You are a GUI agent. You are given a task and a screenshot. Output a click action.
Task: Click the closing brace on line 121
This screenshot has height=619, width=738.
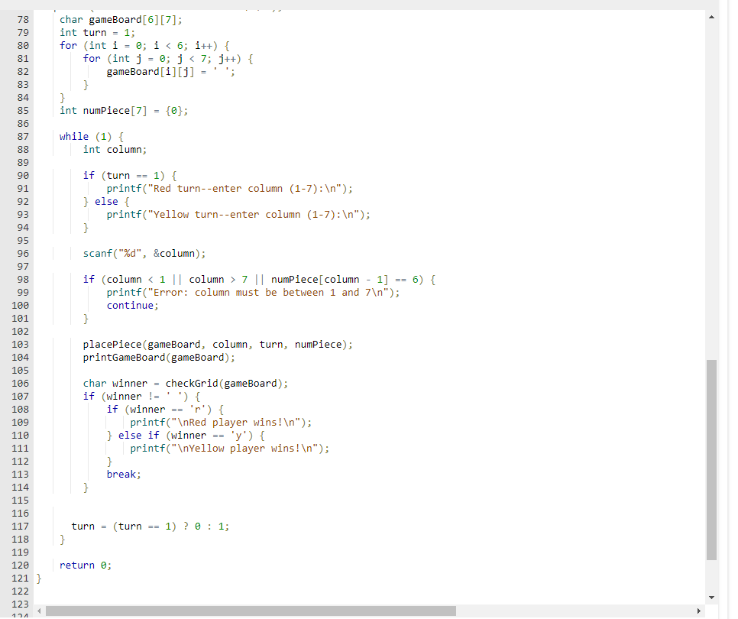(39, 578)
